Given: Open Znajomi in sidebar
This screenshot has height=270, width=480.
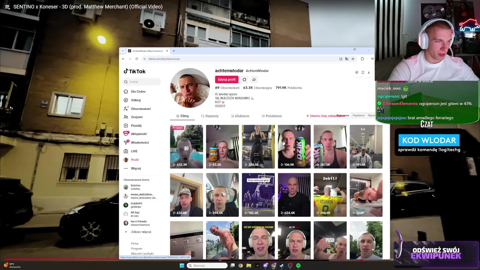Looking at the screenshot, I should (133, 117).
